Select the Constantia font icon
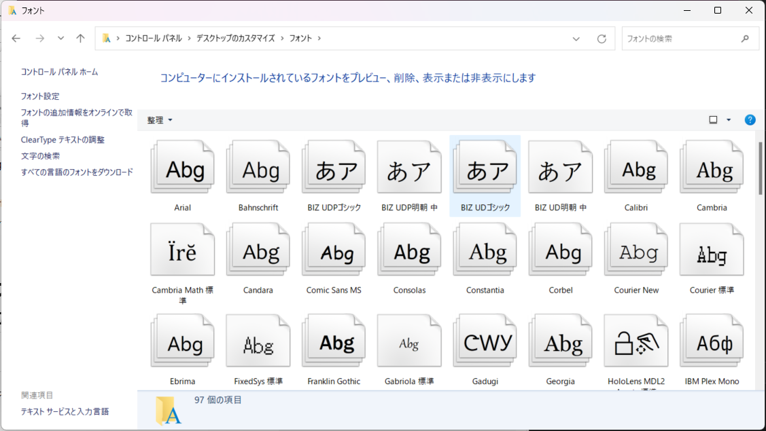The image size is (766, 431). point(485,250)
